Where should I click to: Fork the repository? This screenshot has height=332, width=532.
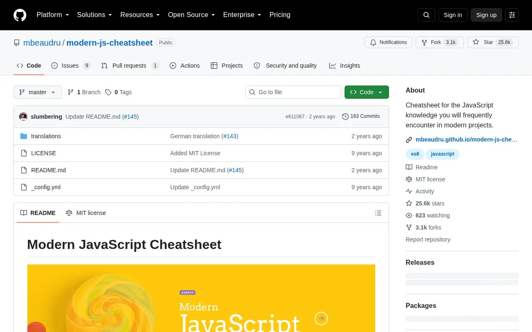pos(440,42)
